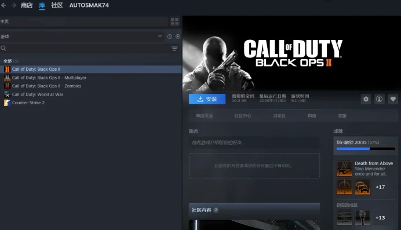The width and height of the screenshot is (401, 230).
Task: Go forward with the right arrow
Action: point(14,5)
